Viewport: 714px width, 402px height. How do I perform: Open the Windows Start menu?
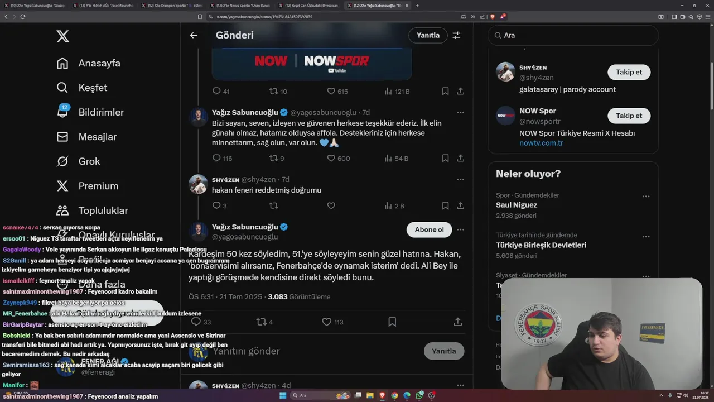pos(283,395)
